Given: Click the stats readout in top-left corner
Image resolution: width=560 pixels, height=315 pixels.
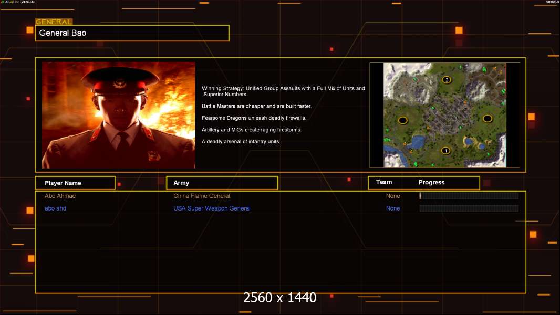Looking at the screenshot, I should (x=17, y=2).
